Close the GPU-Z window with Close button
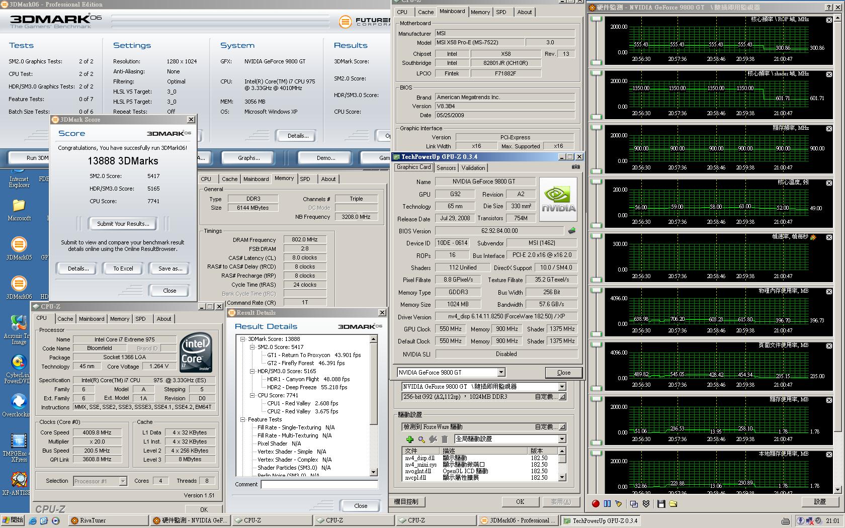 point(563,373)
